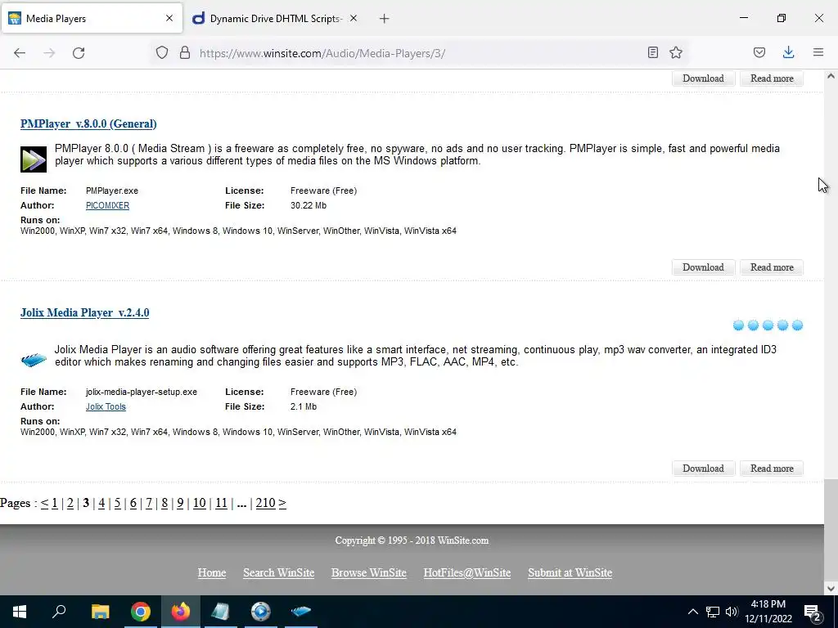Switch to Firefox taskbar icon
The height and width of the screenshot is (628, 838).
point(181,612)
